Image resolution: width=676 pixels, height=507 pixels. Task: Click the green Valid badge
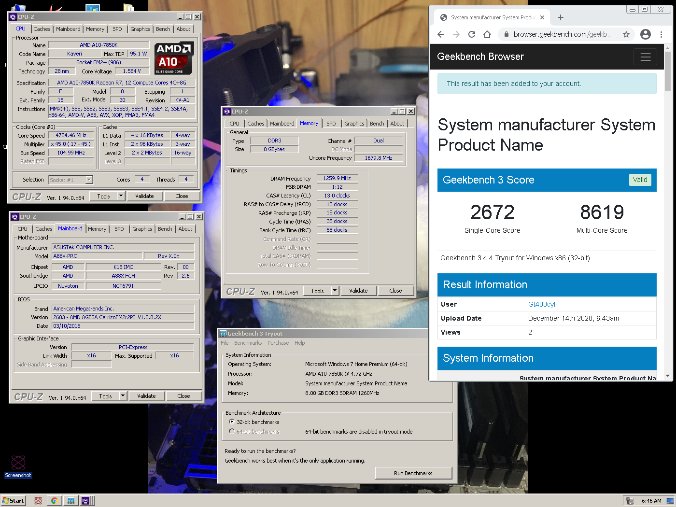(x=640, y=180)
